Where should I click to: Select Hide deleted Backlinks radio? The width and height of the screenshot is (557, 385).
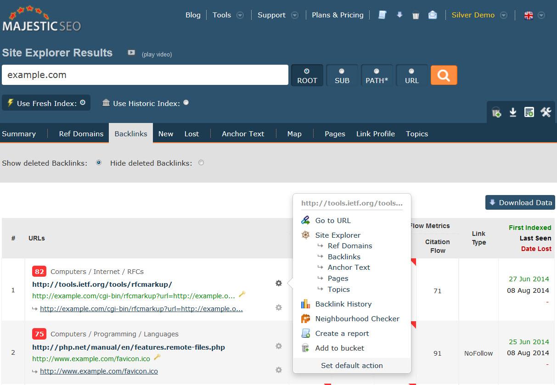[x=201, y=162]
